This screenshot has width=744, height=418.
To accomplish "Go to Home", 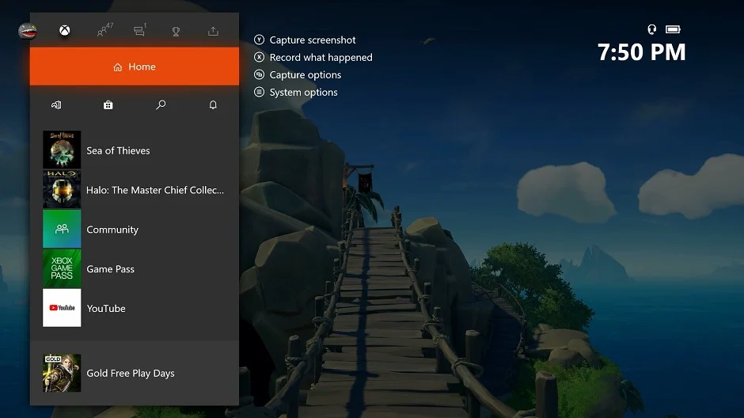I will (135, 66).
